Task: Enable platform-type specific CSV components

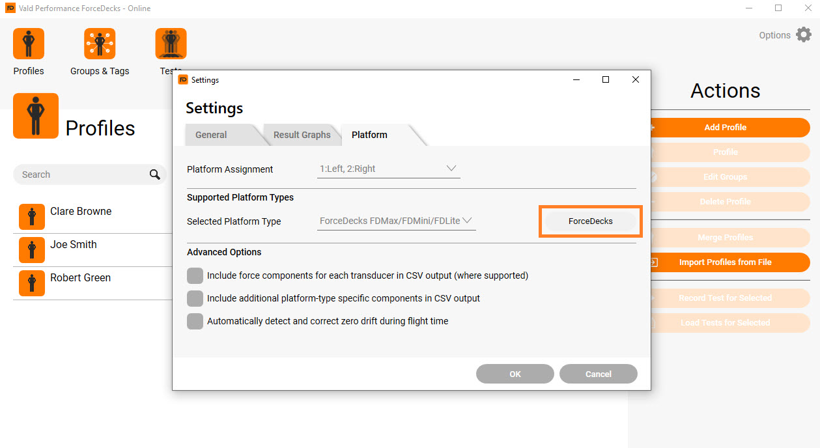Action: 195,298
